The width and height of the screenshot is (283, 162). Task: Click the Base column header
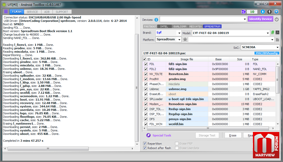(218, 59)
